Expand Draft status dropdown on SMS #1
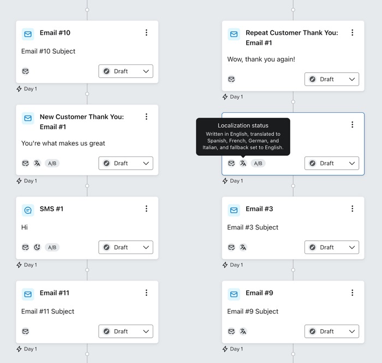The height and width of the screenshot is (363, 382). coord(126,247)
